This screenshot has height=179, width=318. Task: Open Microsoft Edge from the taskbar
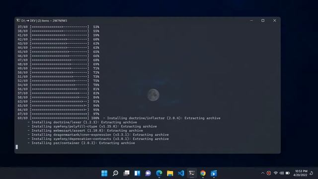click(159, 173)
